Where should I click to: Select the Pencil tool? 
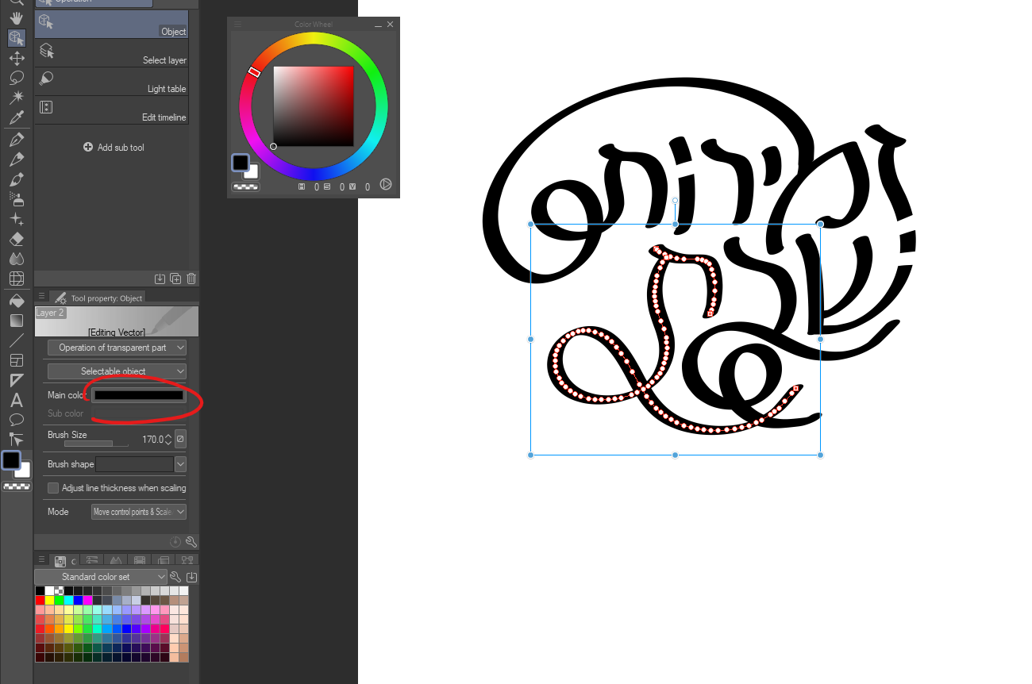pos(16,159)
